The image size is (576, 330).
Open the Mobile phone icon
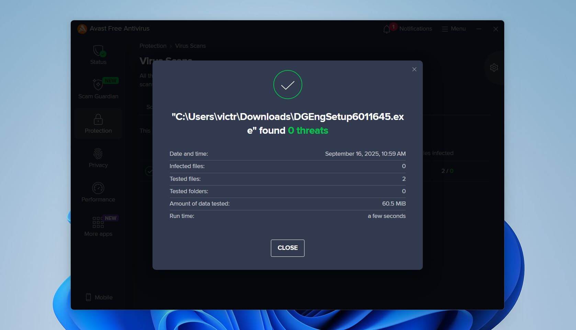[88, 297]
